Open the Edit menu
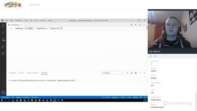197x111 pixels. 12,20
